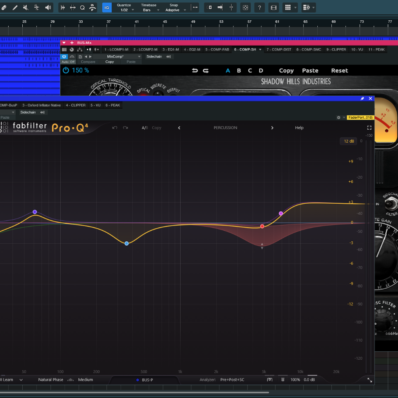The width and height of the screenshot is (398, 398).
Task: Collapse BUS-Mix with the header triangle
Action: pyautogui.click(x=64, y=43)
